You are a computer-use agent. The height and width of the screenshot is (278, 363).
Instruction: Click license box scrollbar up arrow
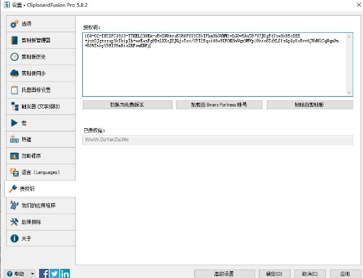[349, 36]
